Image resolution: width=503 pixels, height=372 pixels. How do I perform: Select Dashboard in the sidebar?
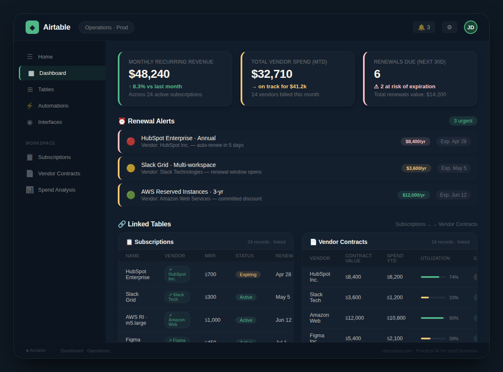click(x=62, y=73)
